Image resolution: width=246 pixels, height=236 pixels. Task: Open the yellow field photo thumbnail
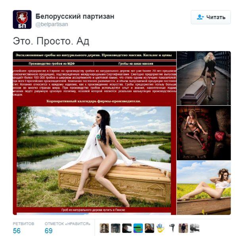(204, 188)
